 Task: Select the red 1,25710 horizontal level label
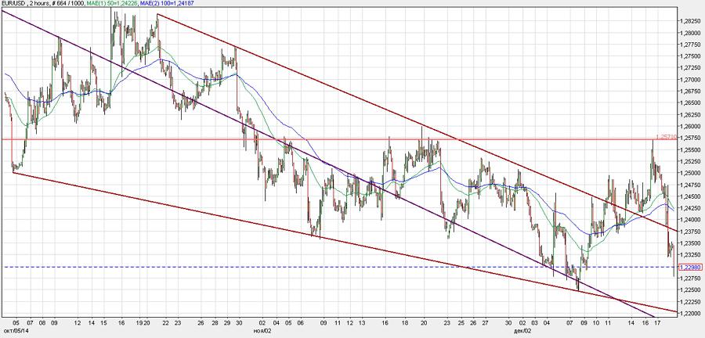tap(667, 136)
